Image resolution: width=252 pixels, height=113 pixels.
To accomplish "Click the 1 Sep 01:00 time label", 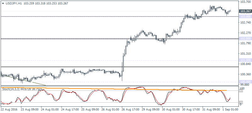I will (x=231, y=110).
